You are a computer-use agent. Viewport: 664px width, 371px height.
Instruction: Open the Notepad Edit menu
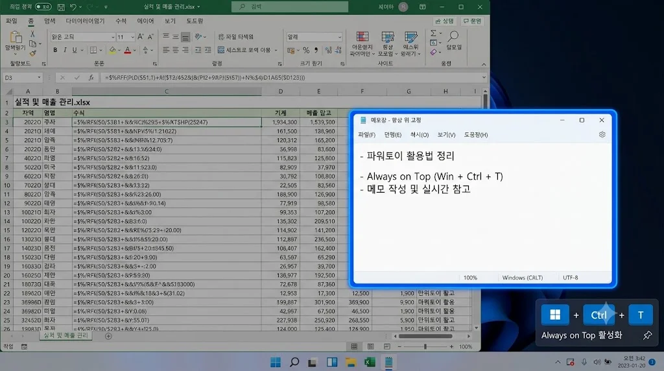tap(392, 135)
